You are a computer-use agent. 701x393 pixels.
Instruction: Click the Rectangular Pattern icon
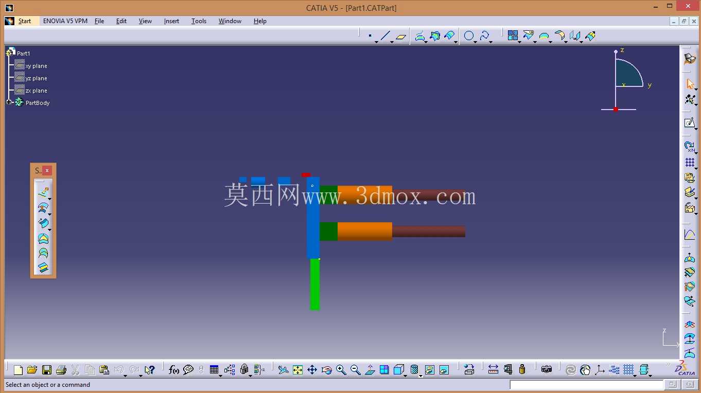click(x=690, y=163)
